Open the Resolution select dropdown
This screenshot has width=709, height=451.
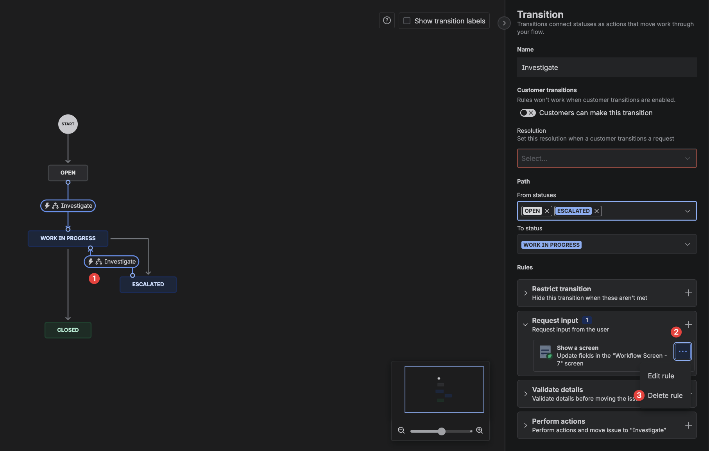607,158
